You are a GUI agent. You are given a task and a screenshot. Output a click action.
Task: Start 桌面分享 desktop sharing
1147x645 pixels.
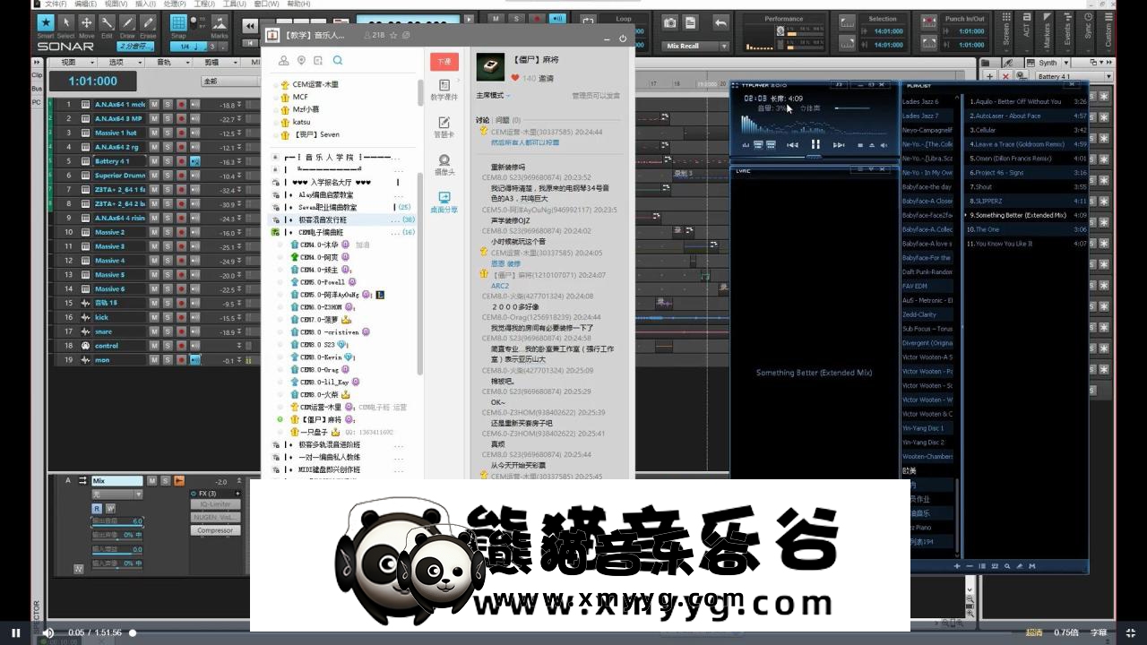(444, 202)
